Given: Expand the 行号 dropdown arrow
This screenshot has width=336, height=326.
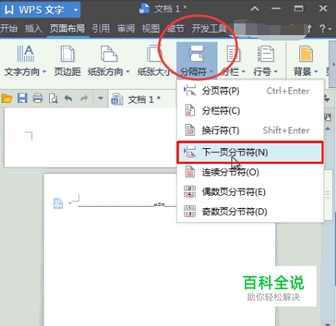Looking at the screenshot, I should [275, 72].
